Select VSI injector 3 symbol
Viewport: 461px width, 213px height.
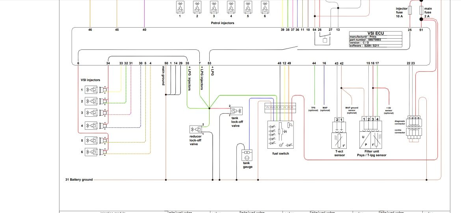91,113
